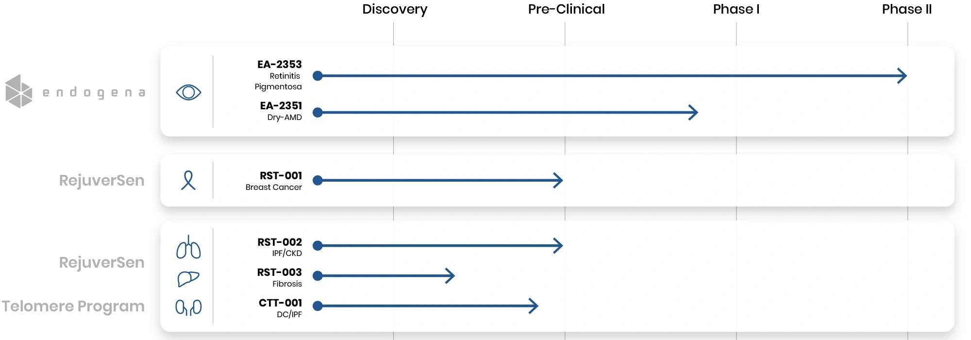Select the Pre-Clinical stage header
Viewport: 971px width, 340px height.
coord(566,9)
